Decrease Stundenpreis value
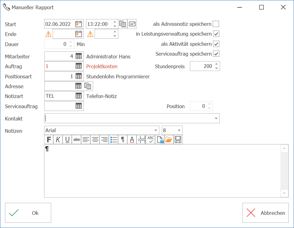This screenshot has width=294, height=228. coord(217,69)
